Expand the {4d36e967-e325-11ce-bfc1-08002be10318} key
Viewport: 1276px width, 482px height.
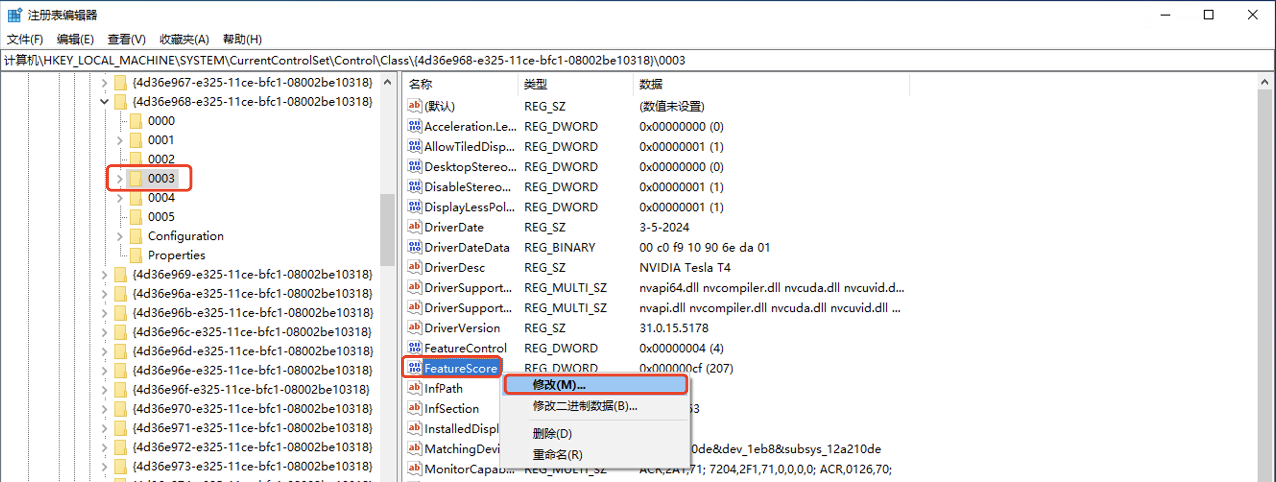click(104, 83)
